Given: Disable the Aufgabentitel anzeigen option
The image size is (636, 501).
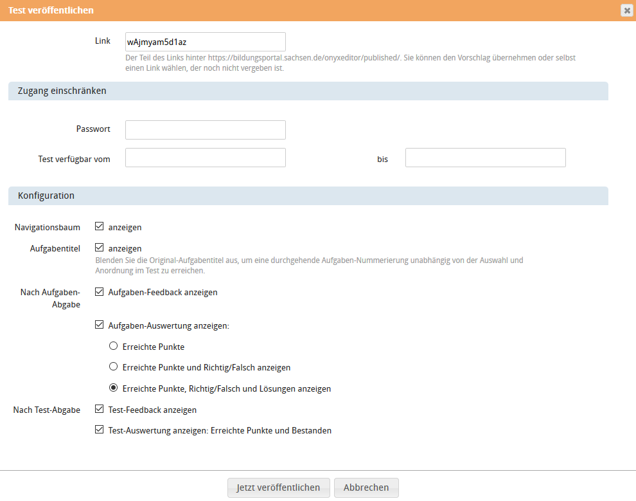Looking at the screenshot, I should [100, 247].
